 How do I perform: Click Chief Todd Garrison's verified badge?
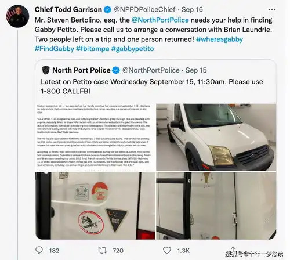pos(108,9)
